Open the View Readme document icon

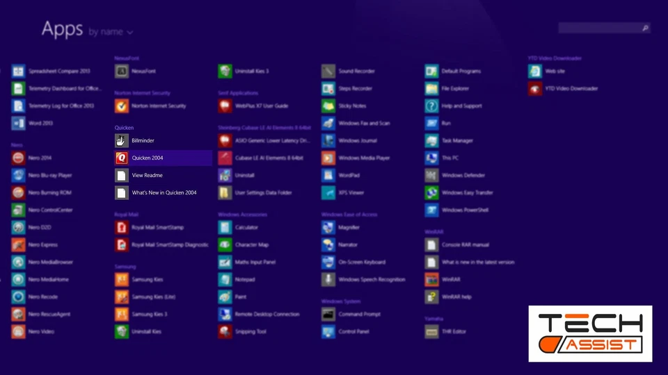click(x=121, y=175)
